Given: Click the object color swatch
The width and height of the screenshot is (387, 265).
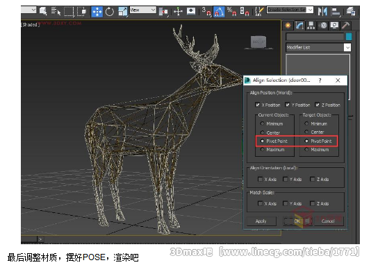Looking at the screenshot, I should pos(349,37).
